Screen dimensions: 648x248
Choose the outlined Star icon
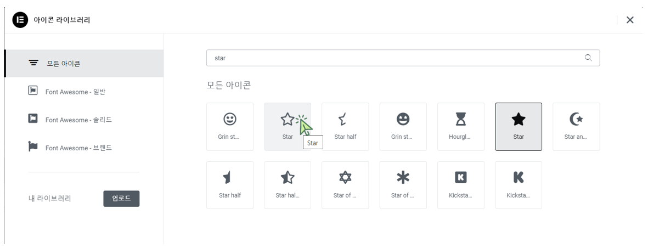(287, 126)
